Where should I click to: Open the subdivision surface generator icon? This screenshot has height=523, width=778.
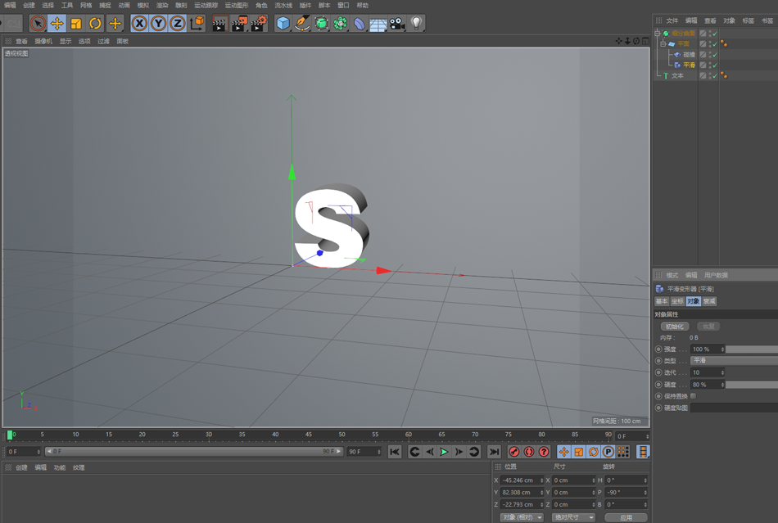pyautogui.click(x=322, y=23)
